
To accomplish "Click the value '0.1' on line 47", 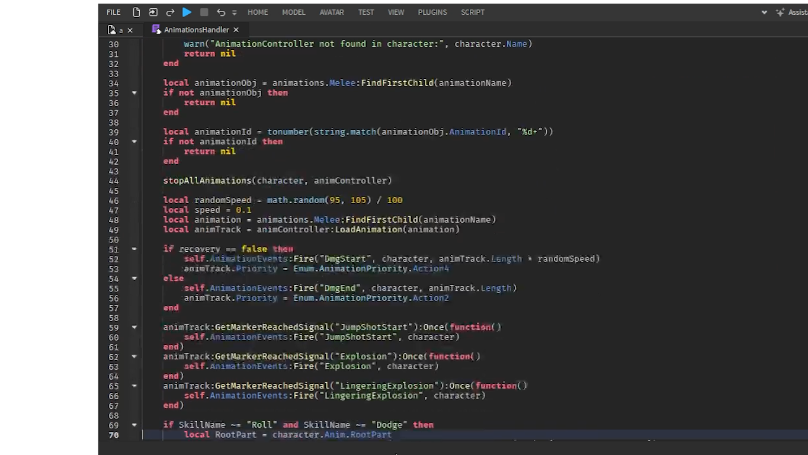I will 243,210.
